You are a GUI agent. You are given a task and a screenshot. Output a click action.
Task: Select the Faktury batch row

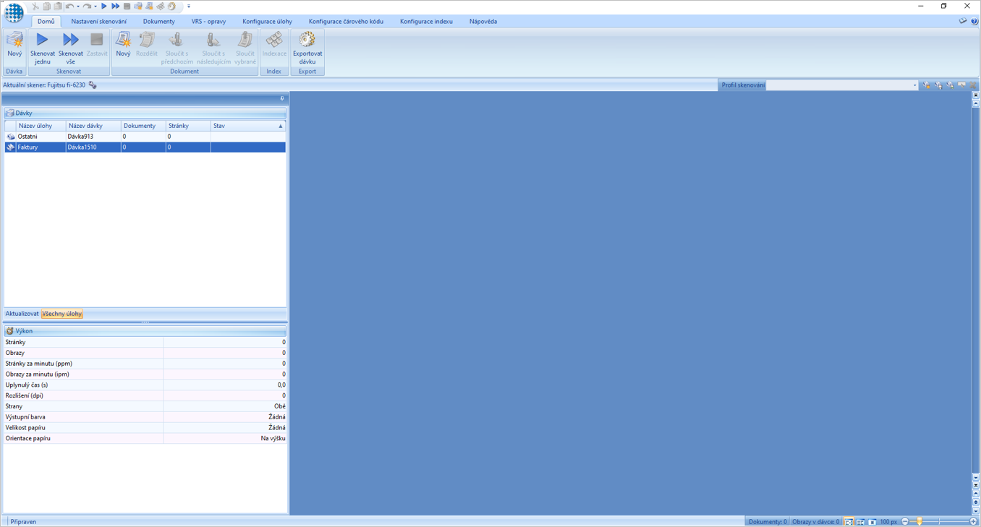click(x=145, y=147)
